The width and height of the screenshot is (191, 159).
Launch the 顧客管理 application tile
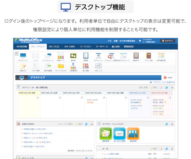106,134
